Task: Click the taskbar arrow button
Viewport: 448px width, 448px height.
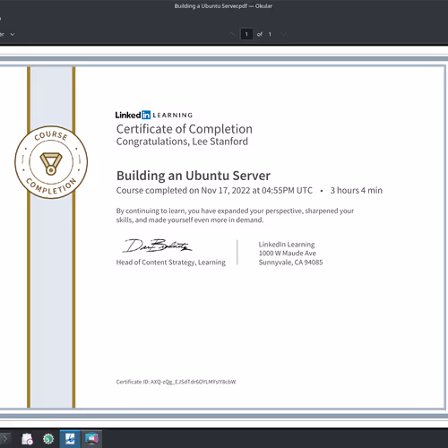Action: click(5, 439)
